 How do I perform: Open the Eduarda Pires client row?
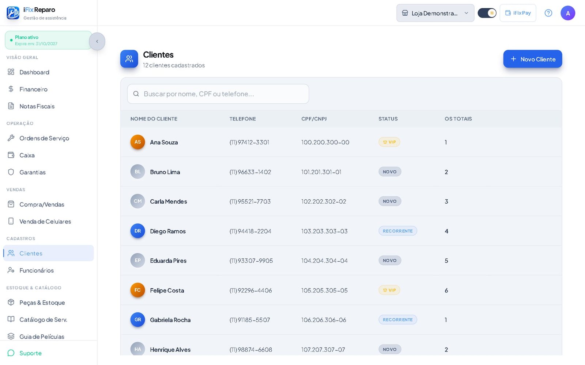(x=341, y=261)
